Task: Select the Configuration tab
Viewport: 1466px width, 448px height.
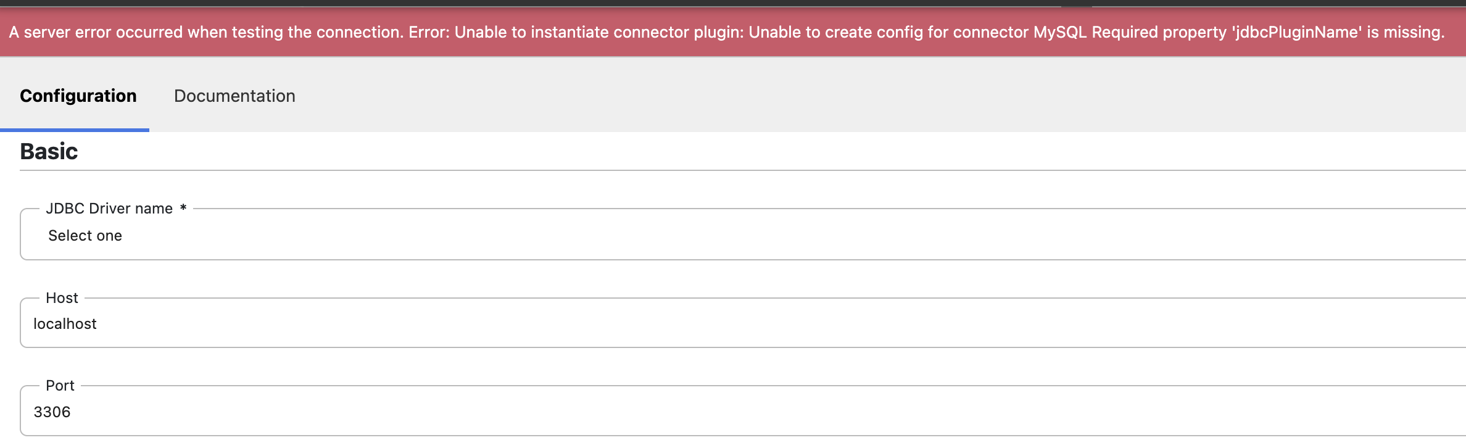Action: pos(78,96)
